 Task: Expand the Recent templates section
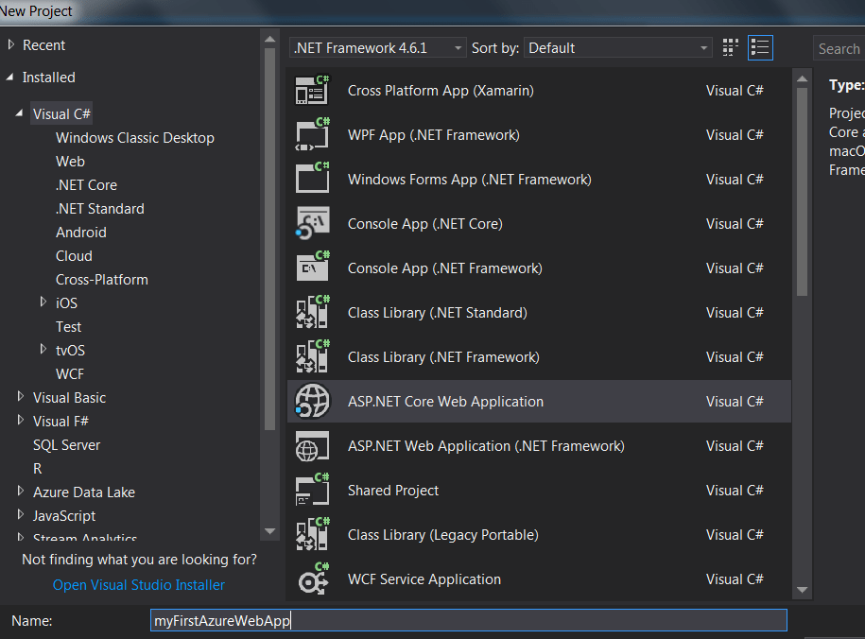(11, 45)
